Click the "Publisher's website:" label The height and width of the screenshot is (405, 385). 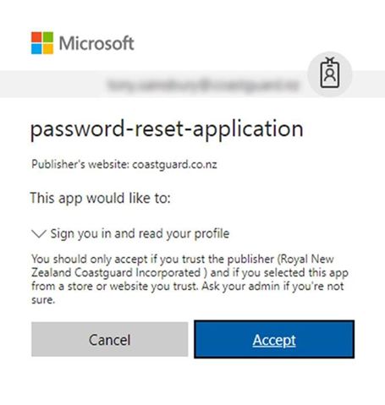[x=80, y=164]
